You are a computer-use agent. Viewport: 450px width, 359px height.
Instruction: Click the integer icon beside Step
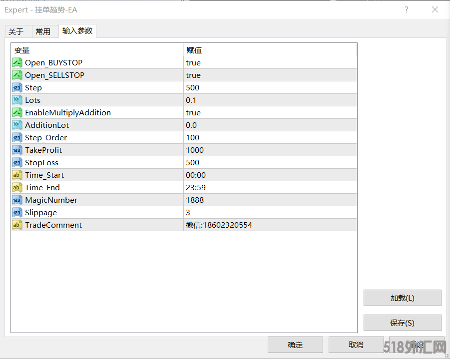coord(17,88)
